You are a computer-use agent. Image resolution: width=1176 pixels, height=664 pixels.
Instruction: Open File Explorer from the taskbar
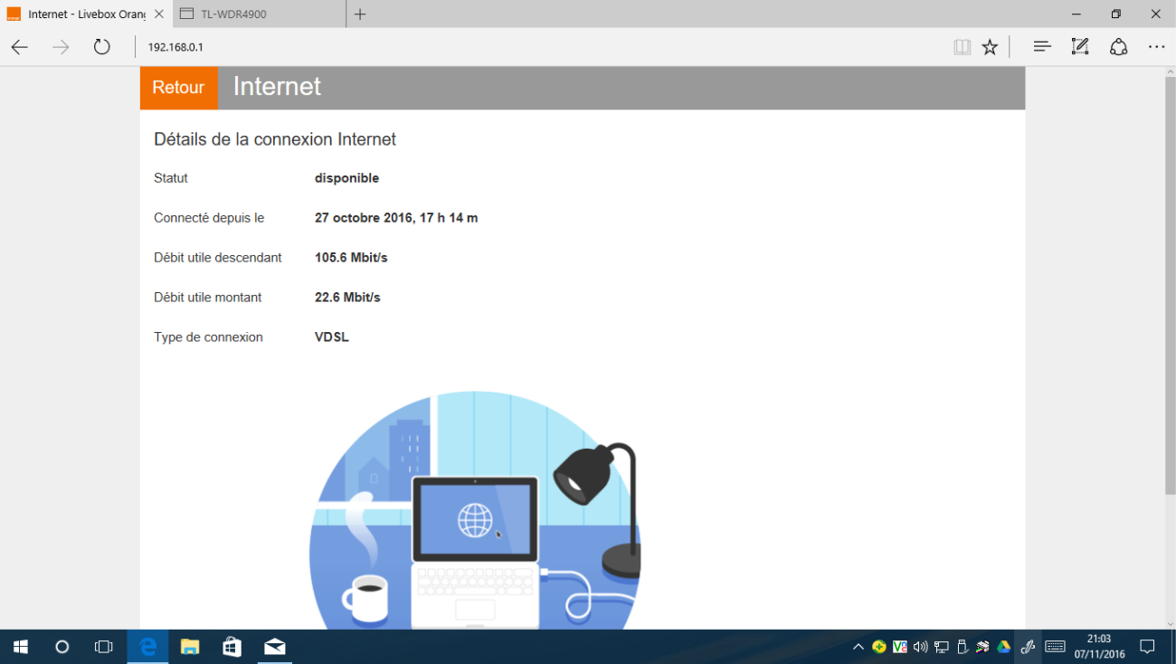pos(190,647)
